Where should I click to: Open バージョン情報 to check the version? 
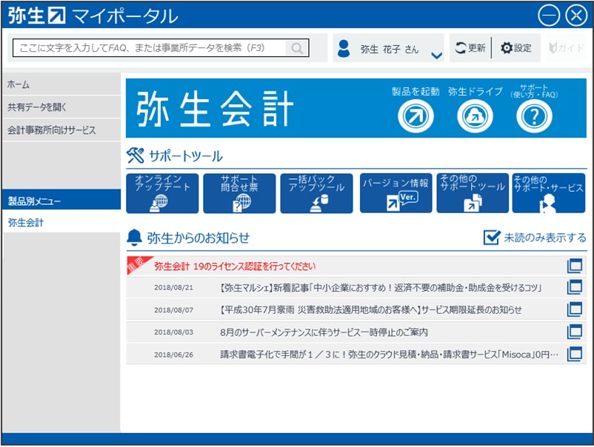(395, 193)
